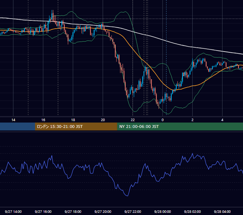Click the NY 21:00-06:00 JST session bar
Screen dimensions: 243x215
[180, 126]
